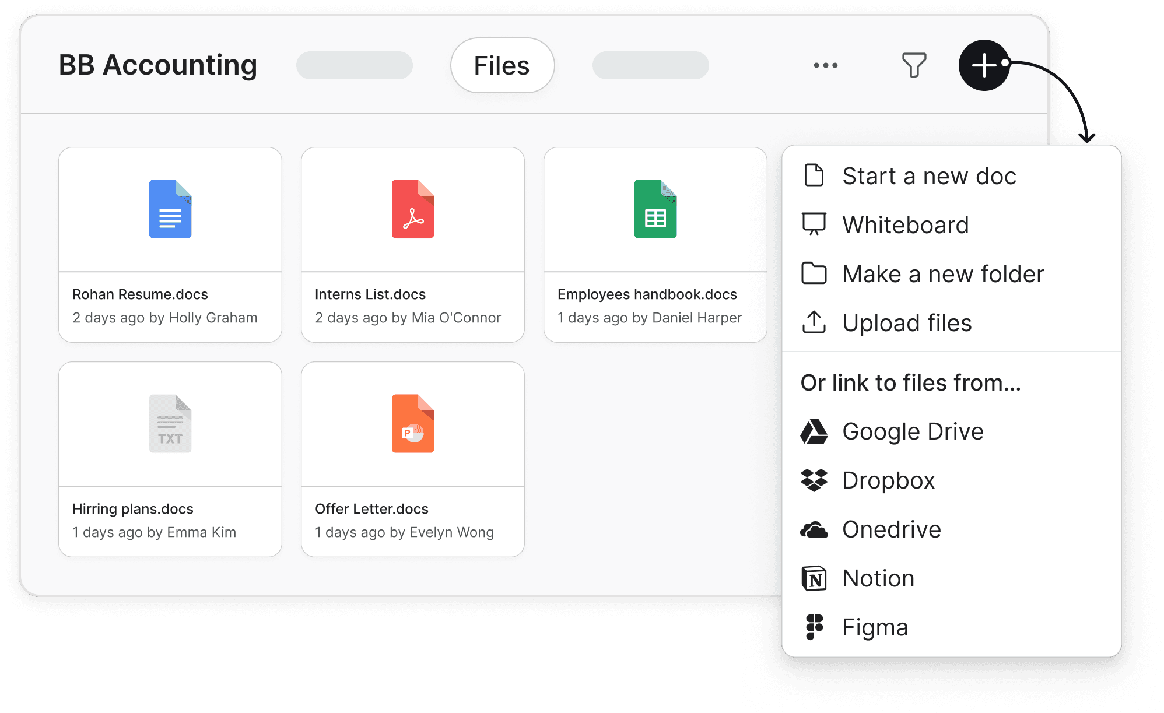Select Make a new folder
Viewport: 1164px width, 713px height.
coord(942,274)
